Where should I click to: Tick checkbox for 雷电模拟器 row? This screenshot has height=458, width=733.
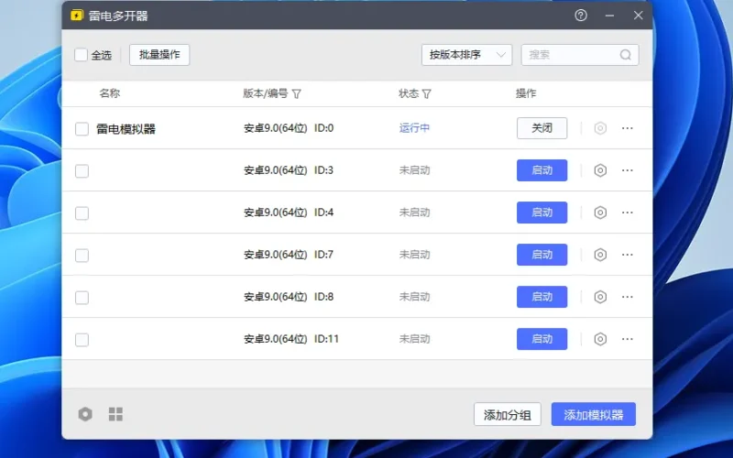[82, 129]
